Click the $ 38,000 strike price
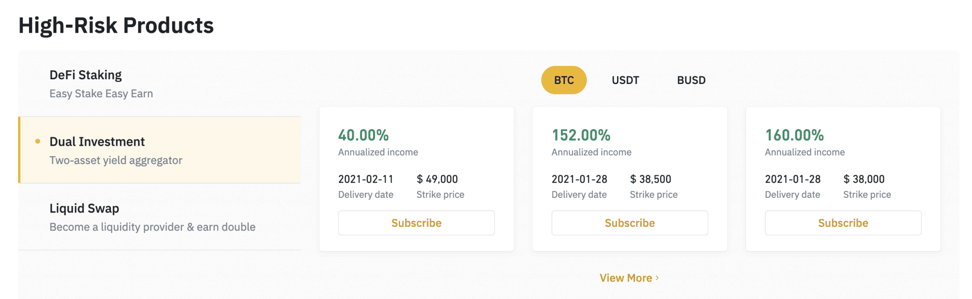Screen dimensions: 972x299 point(864,179)
